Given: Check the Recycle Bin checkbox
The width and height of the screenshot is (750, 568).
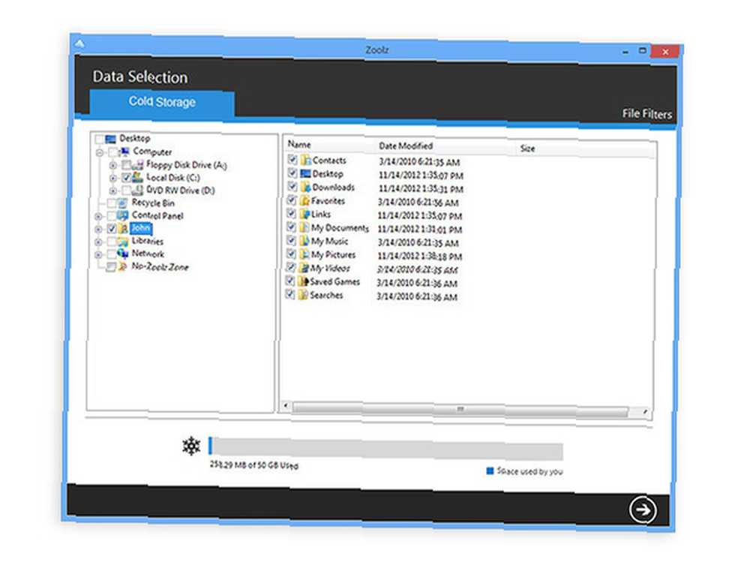Looking at the screenshot, I should tap(112, 203).
